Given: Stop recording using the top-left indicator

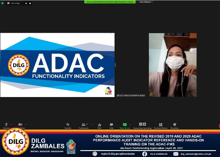Looking at the screenshot, I should coord(30,3).
